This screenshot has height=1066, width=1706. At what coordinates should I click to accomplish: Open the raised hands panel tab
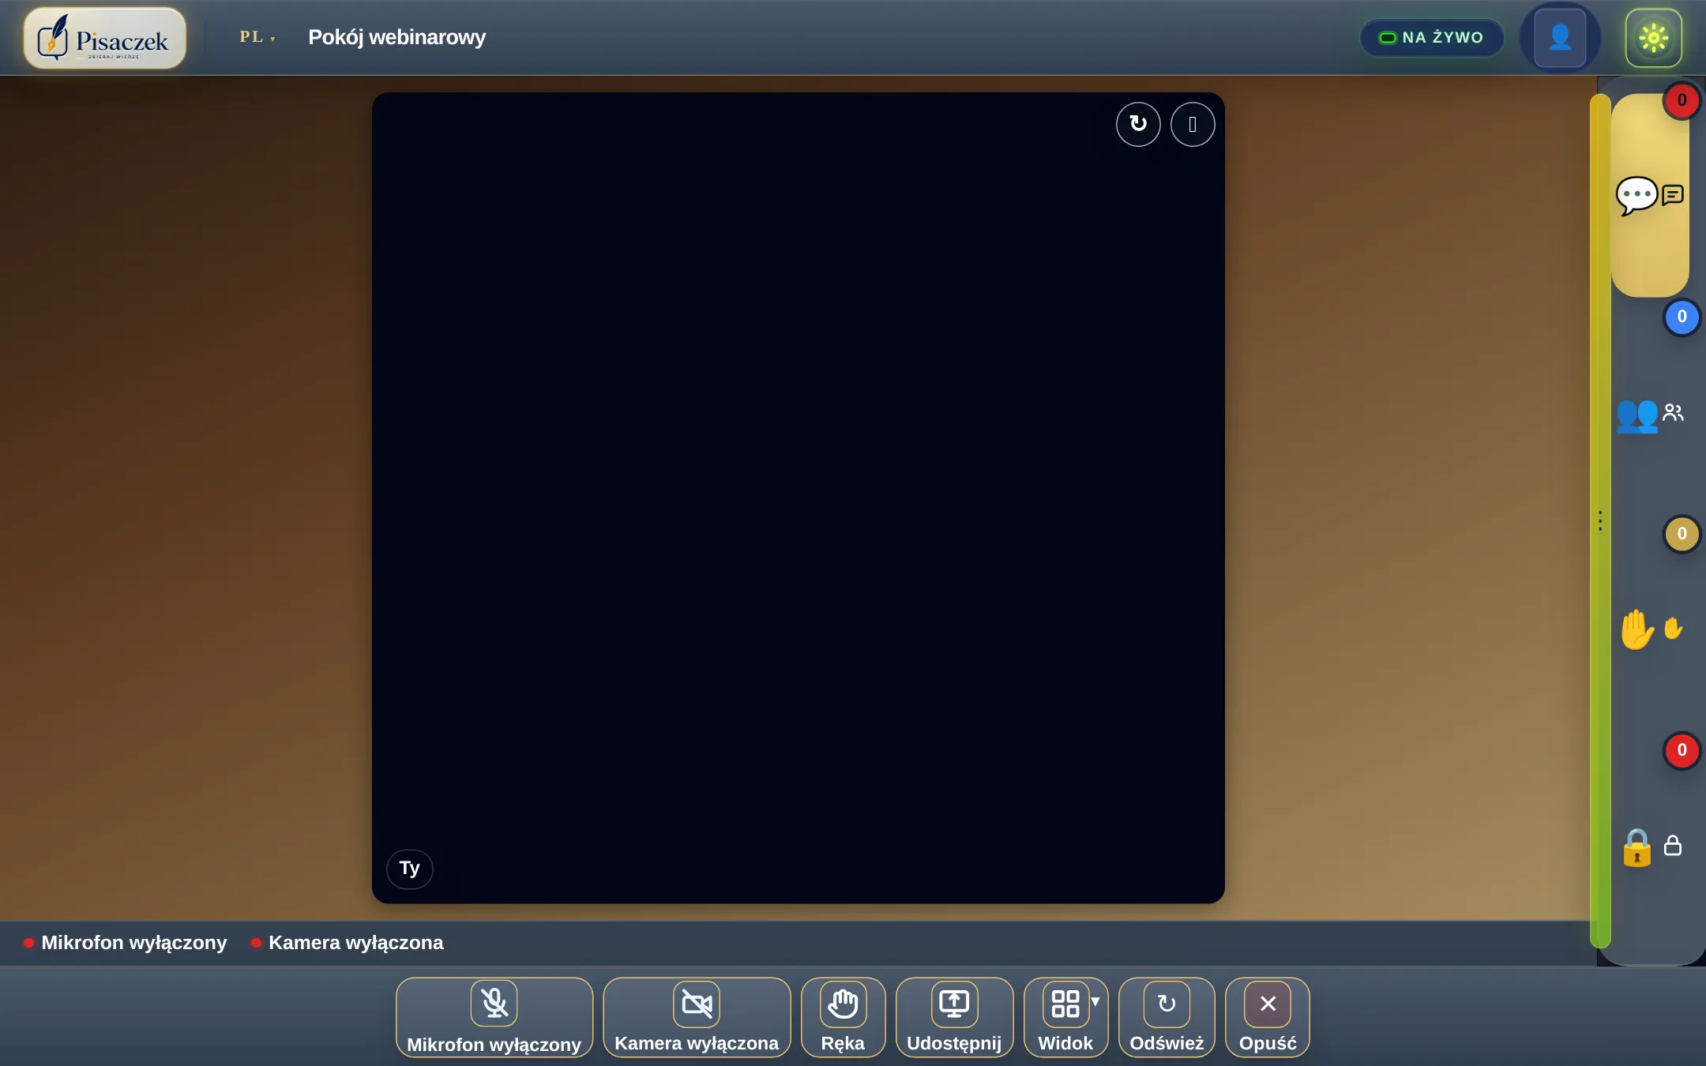point(1650,629)
